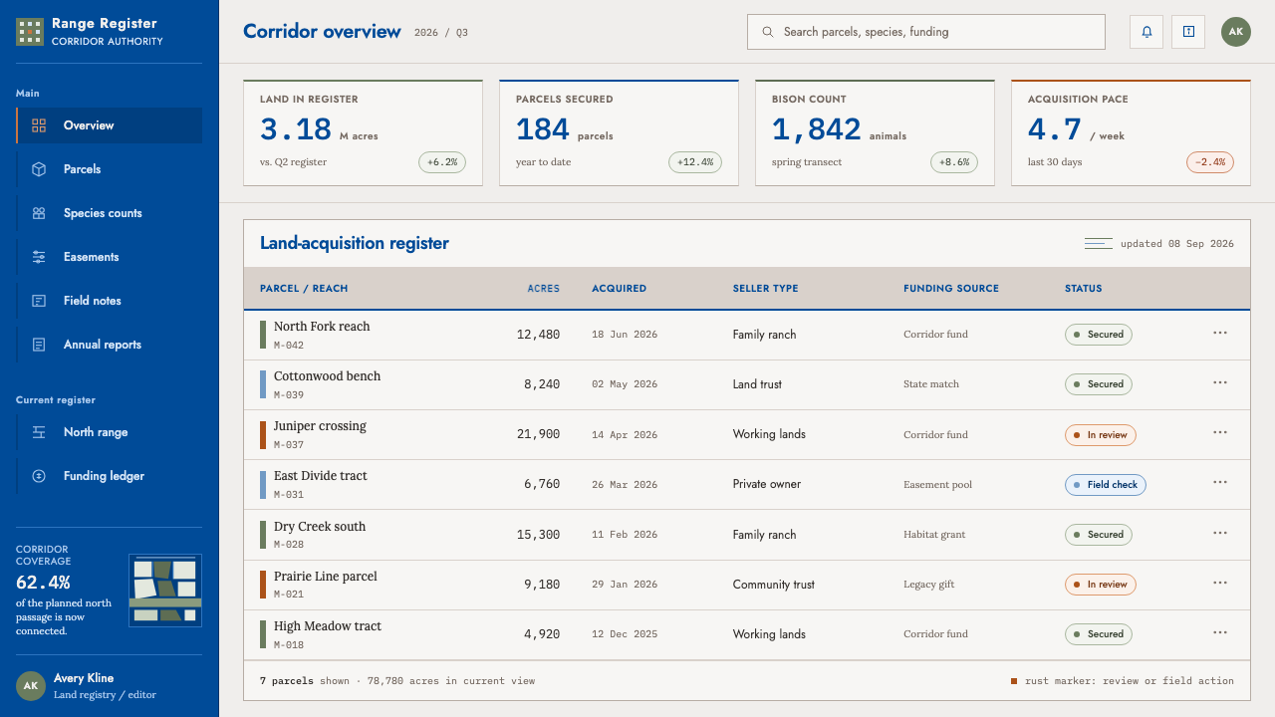This screenshot has width=1275, height=717.
Task: Open the AK avatar in the header
Action: click(x=1236, y=32)
